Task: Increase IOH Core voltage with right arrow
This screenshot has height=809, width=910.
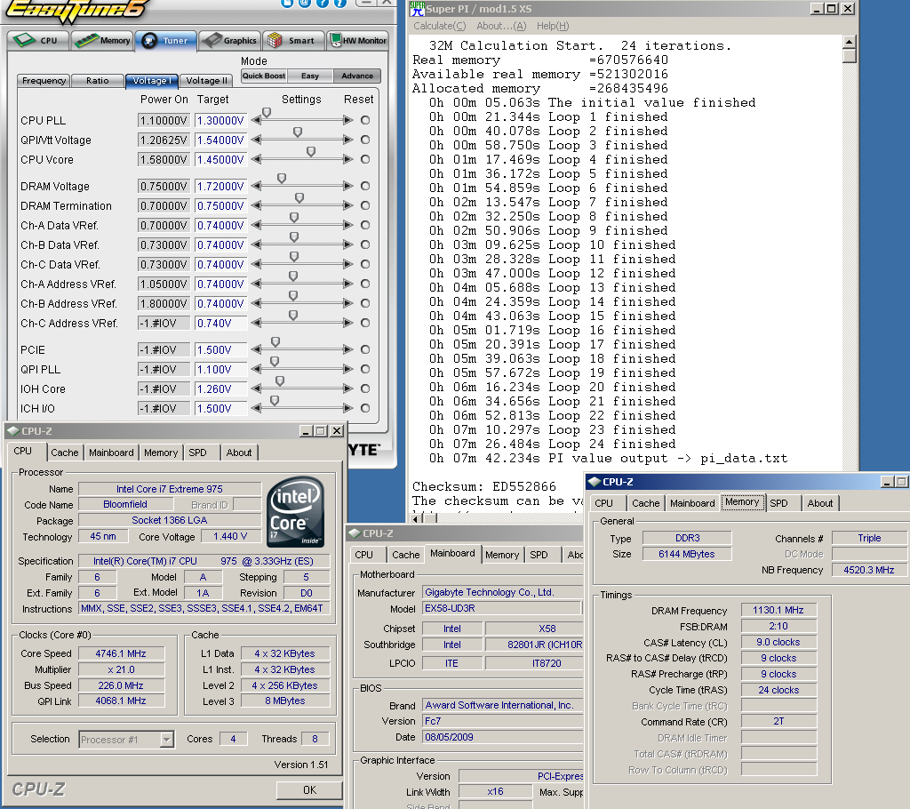Action: [x=348, y=388]
